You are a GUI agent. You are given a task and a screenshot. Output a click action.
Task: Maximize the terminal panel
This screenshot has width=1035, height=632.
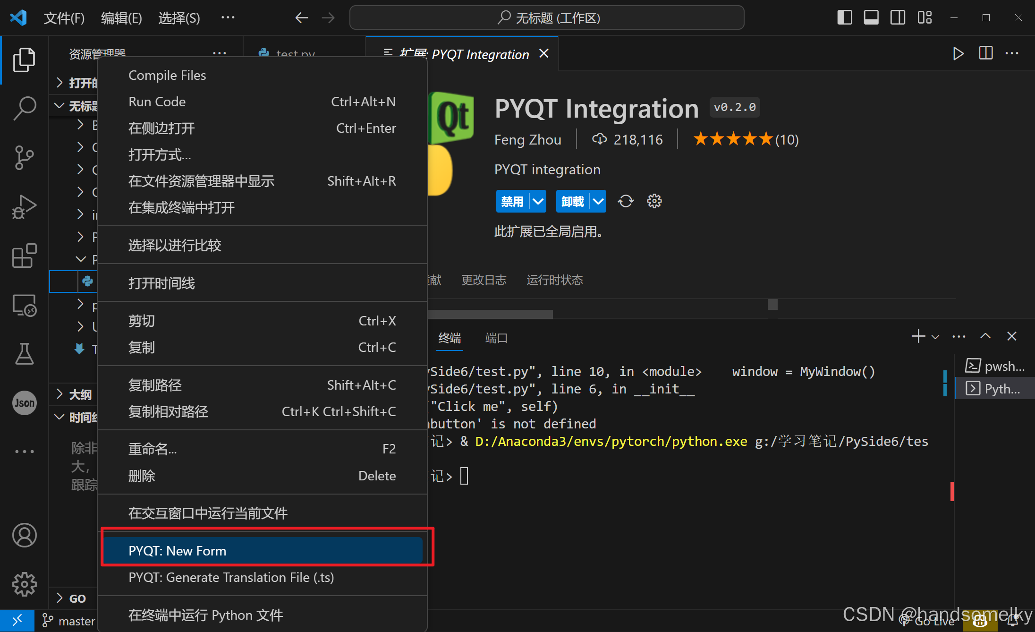point(985,336)
